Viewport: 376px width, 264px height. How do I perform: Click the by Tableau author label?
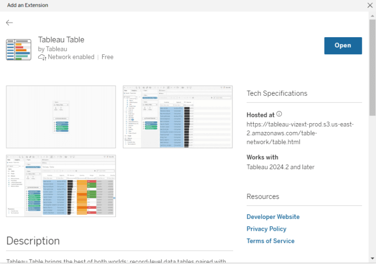coord(52,49)
